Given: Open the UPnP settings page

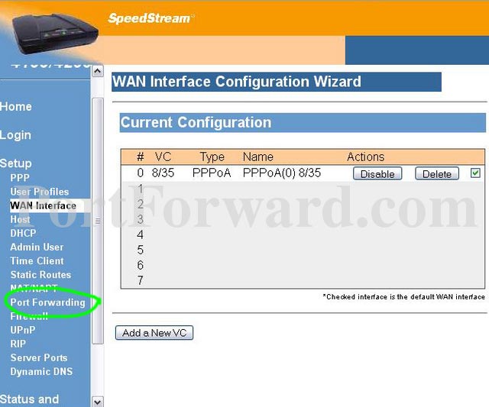Looking at the screenshot, I should [x=22, y=330].
